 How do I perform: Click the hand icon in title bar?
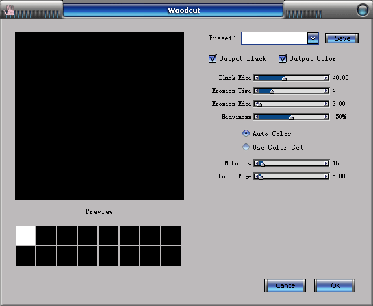[10, 10]
